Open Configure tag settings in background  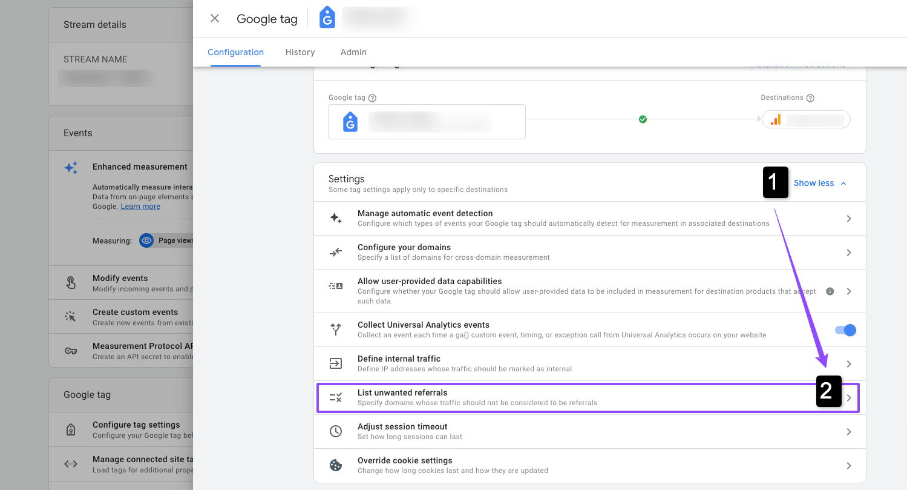[x=121, y=429]
